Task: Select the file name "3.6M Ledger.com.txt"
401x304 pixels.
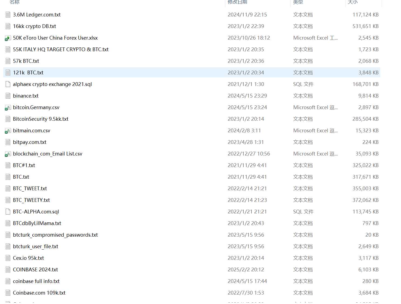Action: pos(37,15)
